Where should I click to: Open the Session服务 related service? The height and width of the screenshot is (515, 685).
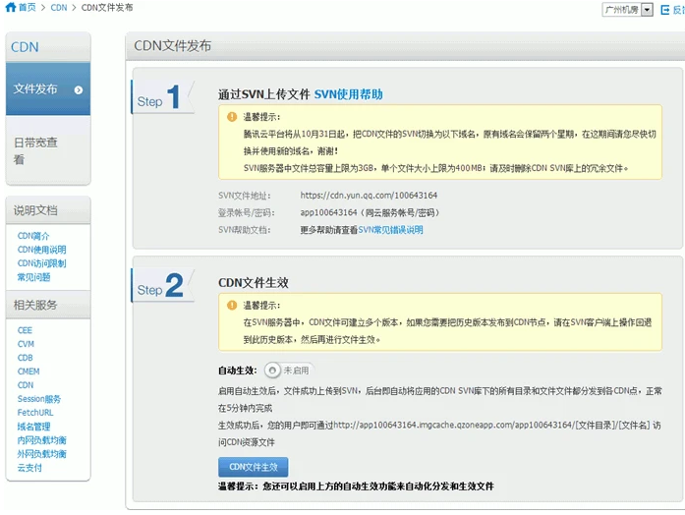point(39,399)
